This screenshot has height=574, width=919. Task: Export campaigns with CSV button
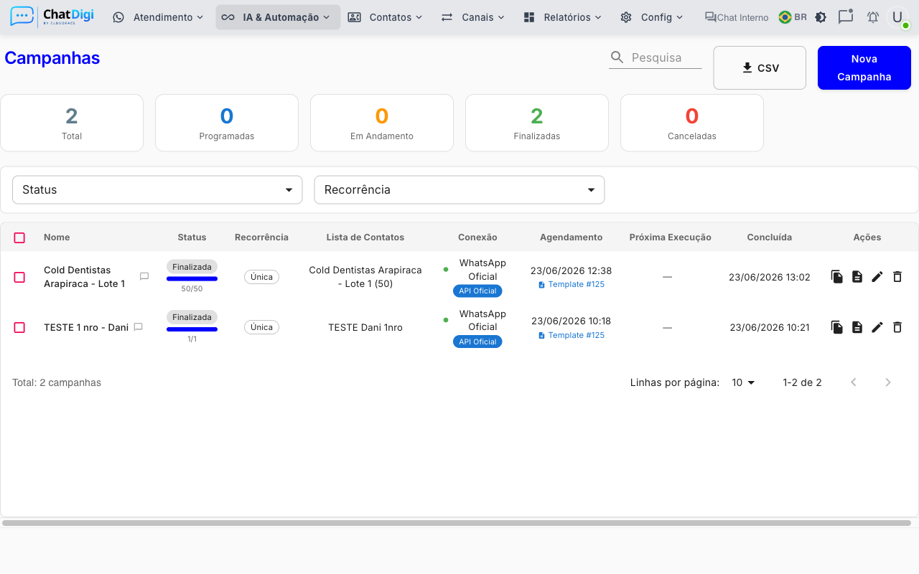pyautogui.click(x=760, y=68)
